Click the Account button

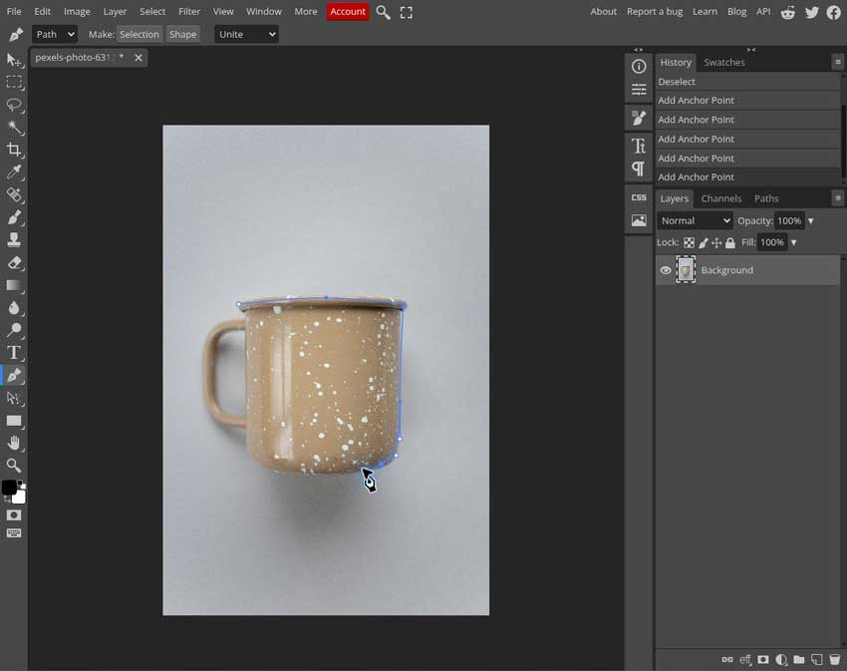pyautogui.click(x=348, y=11)
